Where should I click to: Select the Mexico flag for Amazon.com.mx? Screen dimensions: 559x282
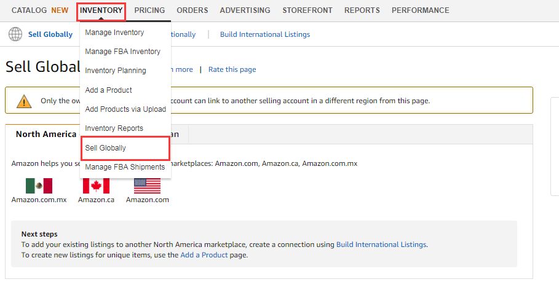39,186
